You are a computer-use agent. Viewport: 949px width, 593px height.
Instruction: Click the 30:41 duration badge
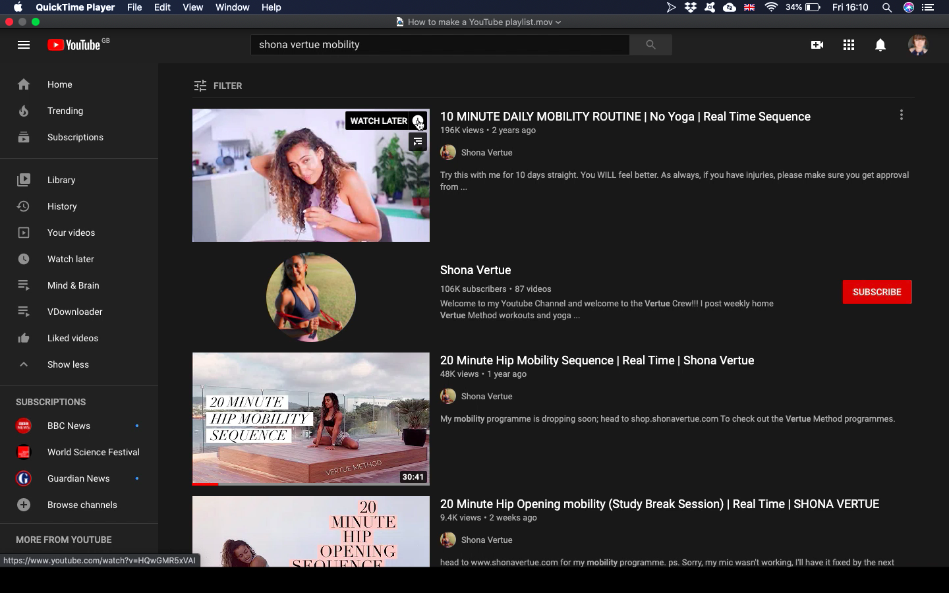[x=413, y=477]
